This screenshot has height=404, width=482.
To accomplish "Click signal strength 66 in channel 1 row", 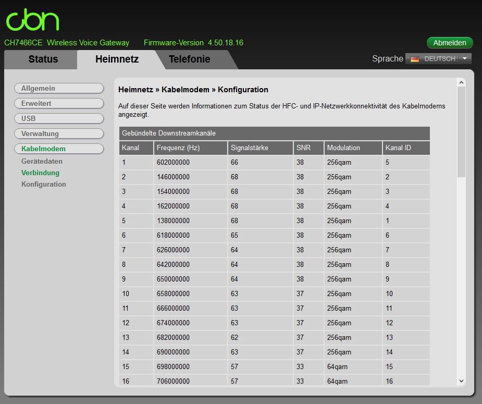I will pos(234,162).
